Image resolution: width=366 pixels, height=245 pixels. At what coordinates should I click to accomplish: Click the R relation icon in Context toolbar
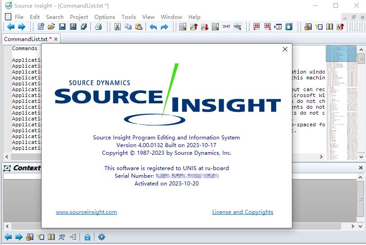point(62,237)
